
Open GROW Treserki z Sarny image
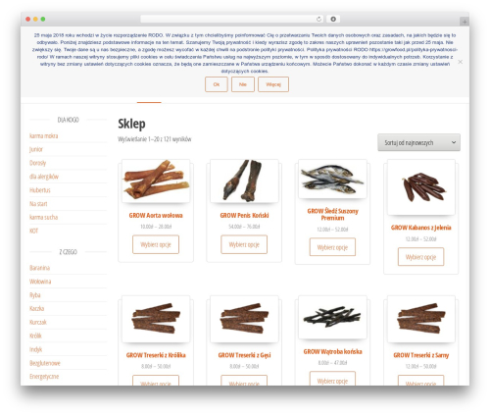[421, 319]
